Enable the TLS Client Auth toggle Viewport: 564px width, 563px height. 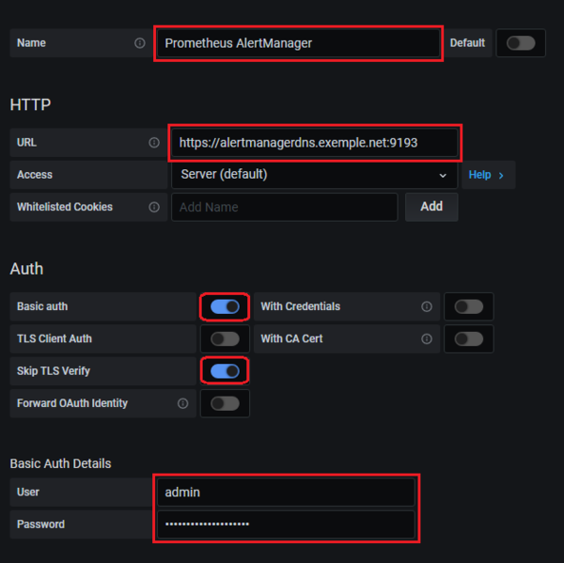(x=225, y=338)
